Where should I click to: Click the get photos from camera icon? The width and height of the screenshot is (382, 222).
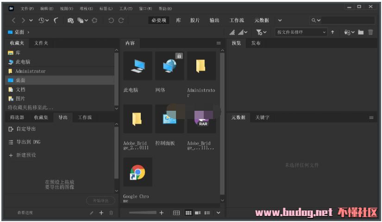(x=70, y=20)
